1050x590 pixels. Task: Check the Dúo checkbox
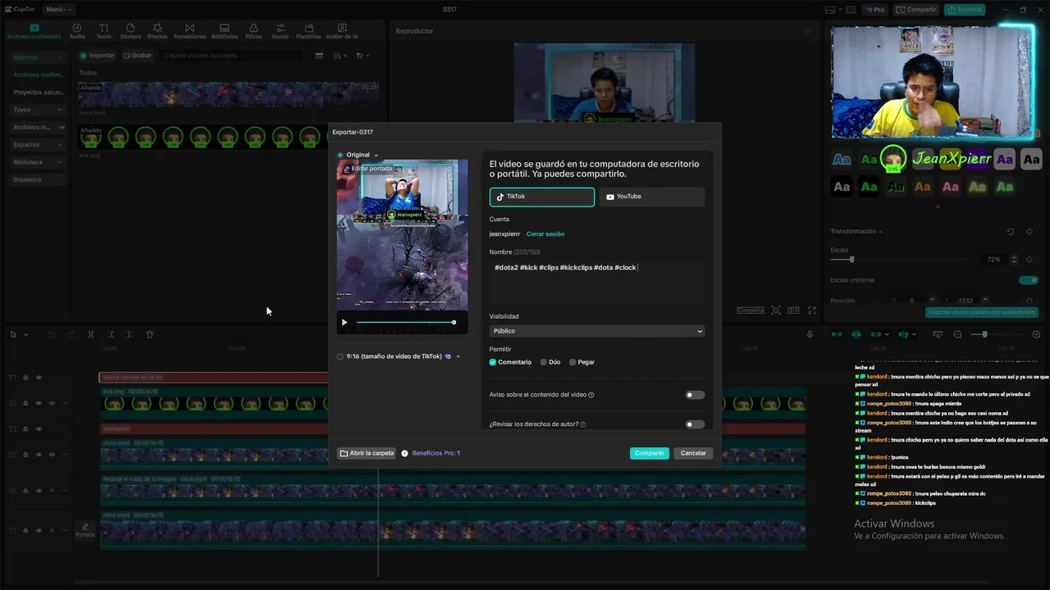click(543, 362)
